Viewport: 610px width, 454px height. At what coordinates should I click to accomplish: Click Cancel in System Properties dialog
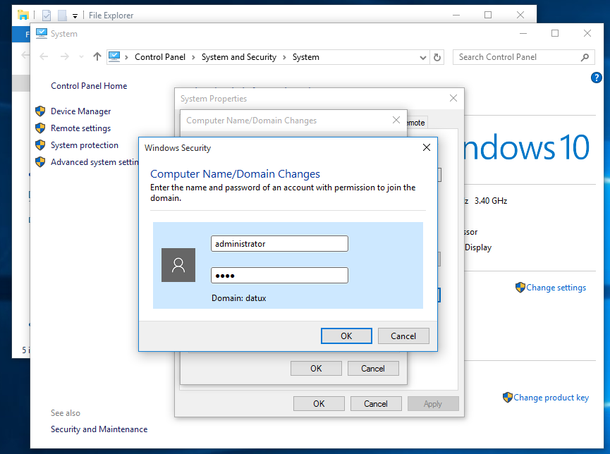[376, 404]
